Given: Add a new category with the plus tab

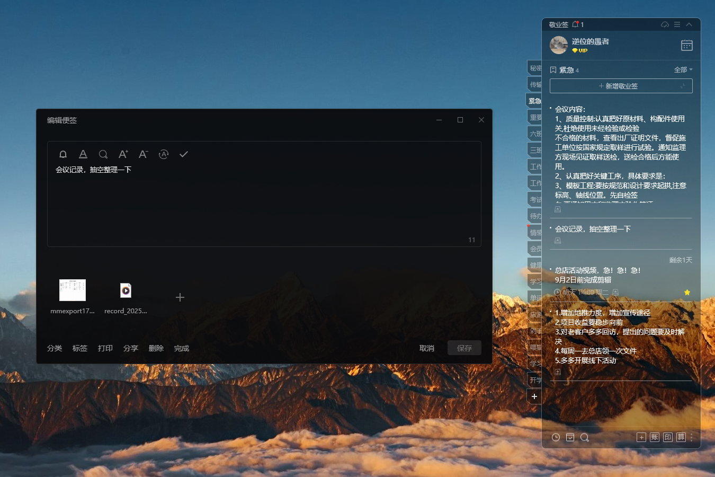Looking at the screenshot, I should click(x=534, y=396).
